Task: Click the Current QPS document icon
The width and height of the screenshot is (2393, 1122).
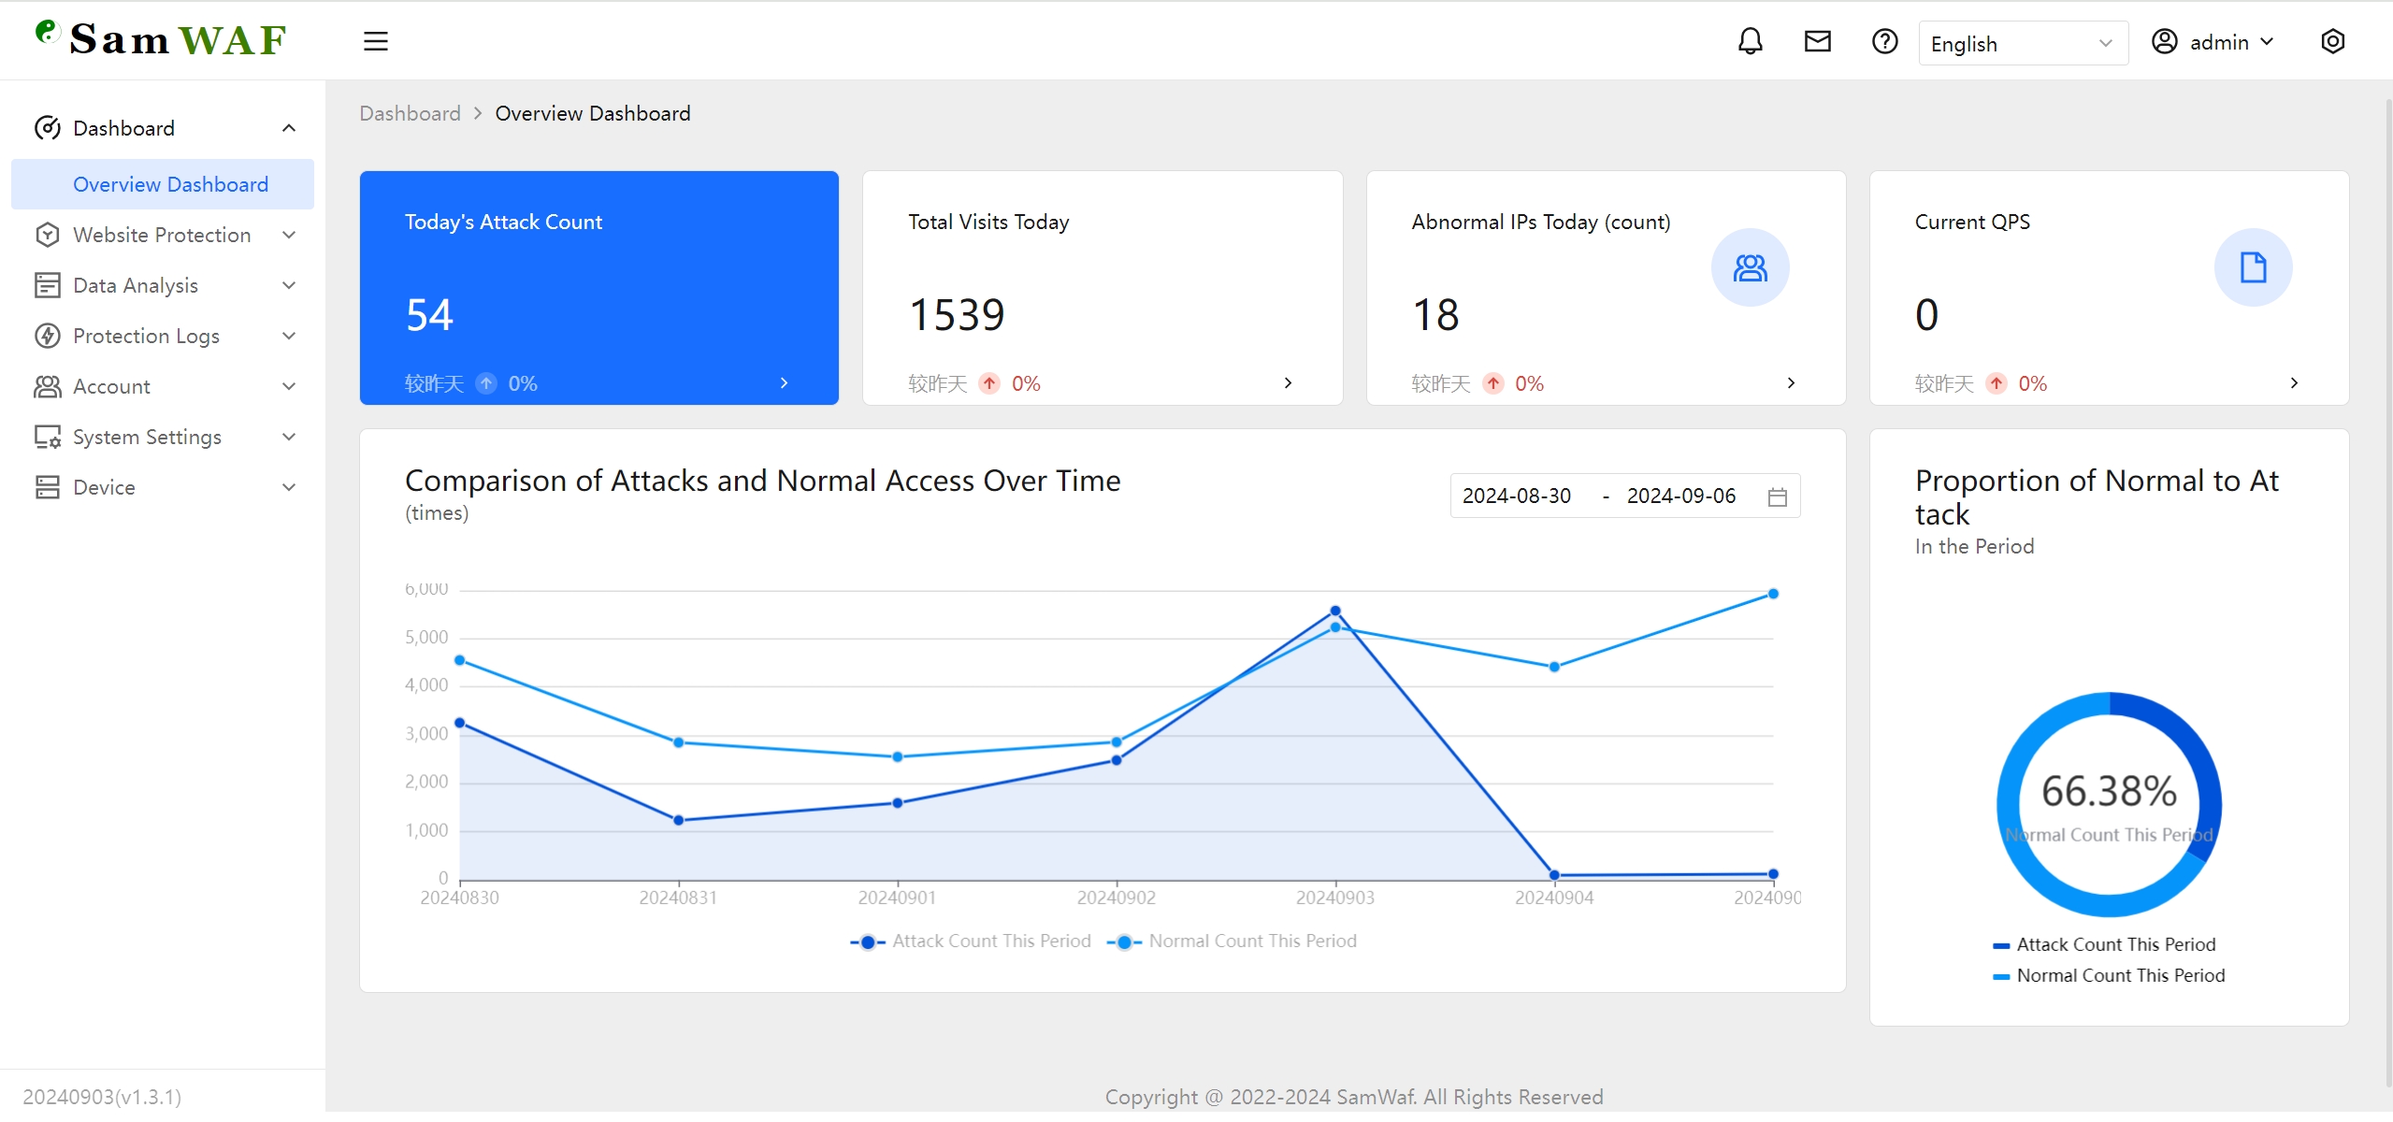Action: tap(2251, 267)
